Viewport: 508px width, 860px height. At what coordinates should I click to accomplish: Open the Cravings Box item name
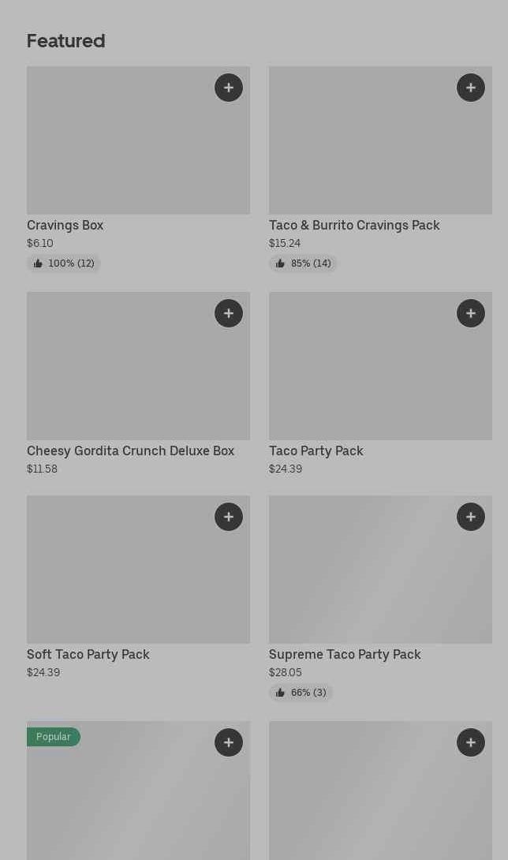pos(65,226)
